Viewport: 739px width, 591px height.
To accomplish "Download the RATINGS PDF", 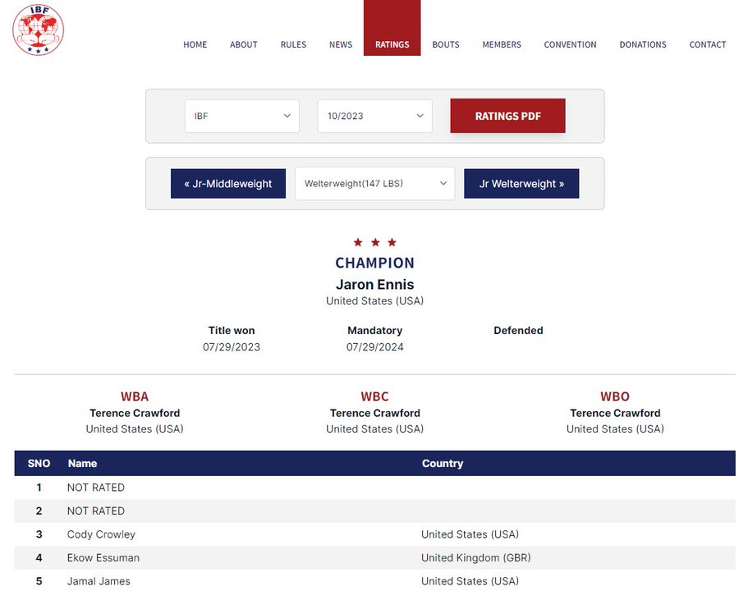I will click(507, 116).
